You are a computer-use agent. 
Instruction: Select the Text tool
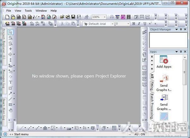[x=10, y=82]
